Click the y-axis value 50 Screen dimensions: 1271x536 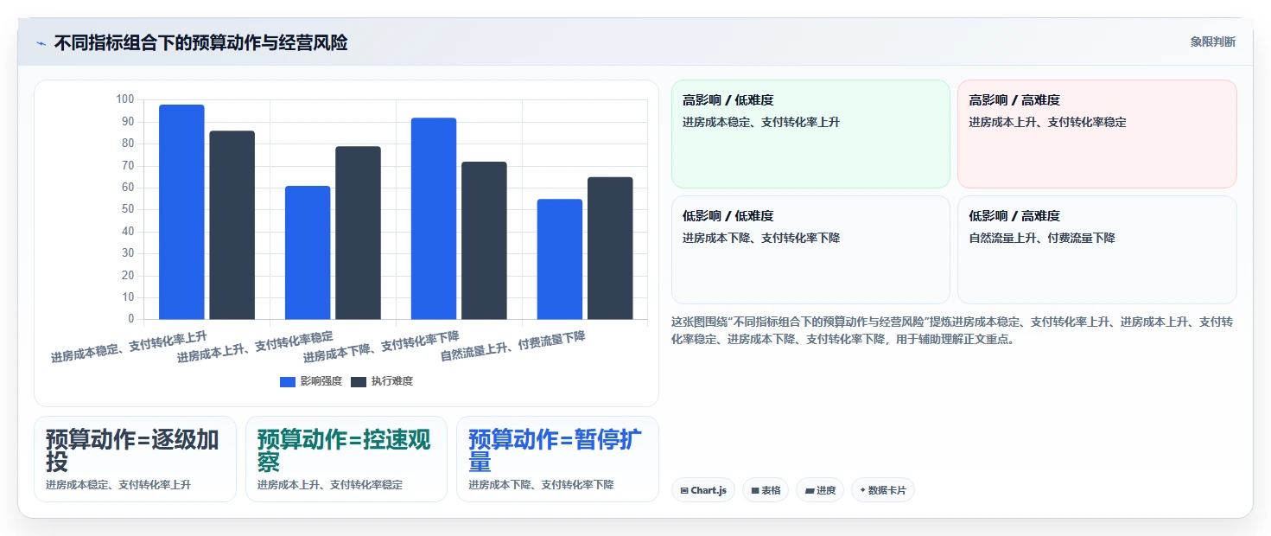click(x=128, y=209)
